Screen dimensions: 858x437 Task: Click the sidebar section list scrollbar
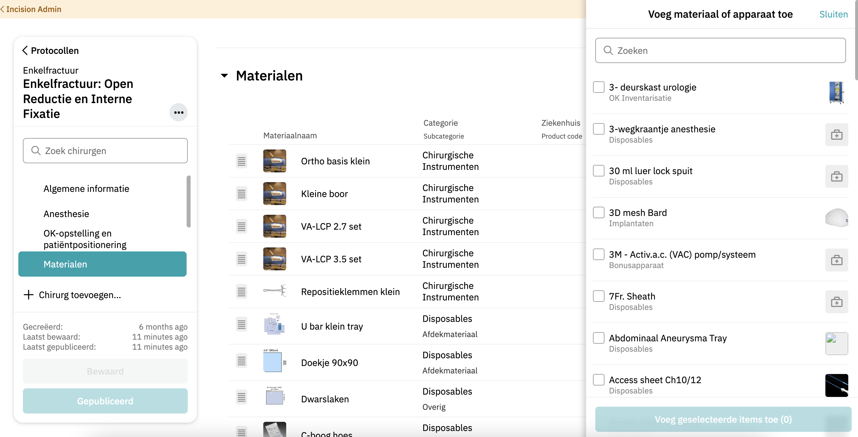[189, 201]
